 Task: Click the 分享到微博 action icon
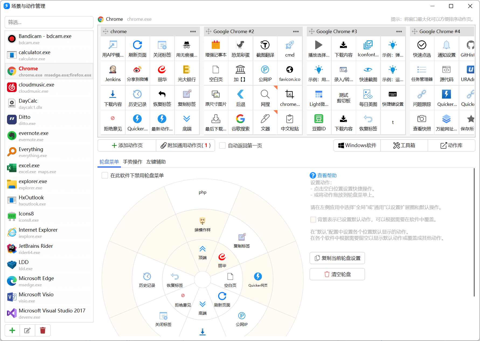137,73
